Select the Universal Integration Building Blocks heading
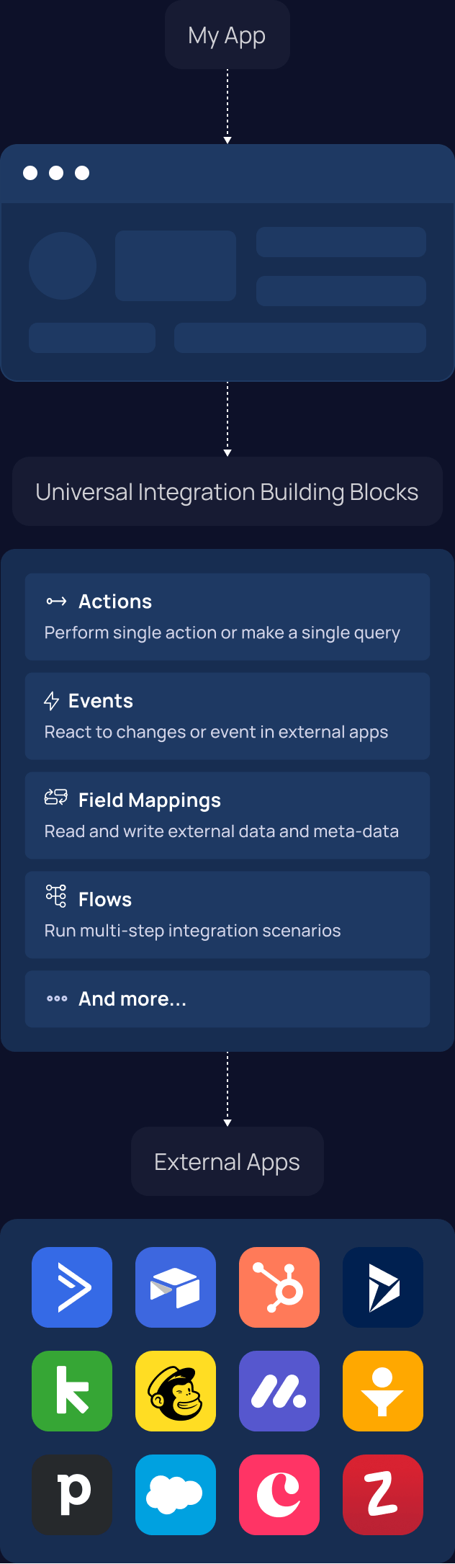455x1564 pixels. pyautogui.click(x=227, y=491)
